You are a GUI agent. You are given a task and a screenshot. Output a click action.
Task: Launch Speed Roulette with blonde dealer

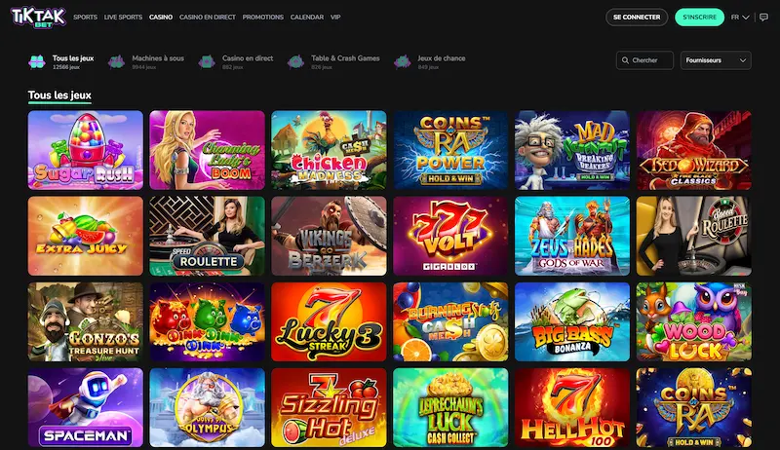coord(694,236)
